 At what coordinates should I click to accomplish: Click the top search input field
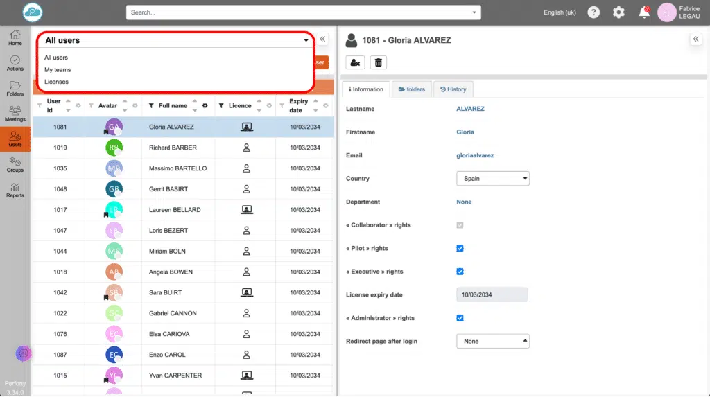[298, 12]
